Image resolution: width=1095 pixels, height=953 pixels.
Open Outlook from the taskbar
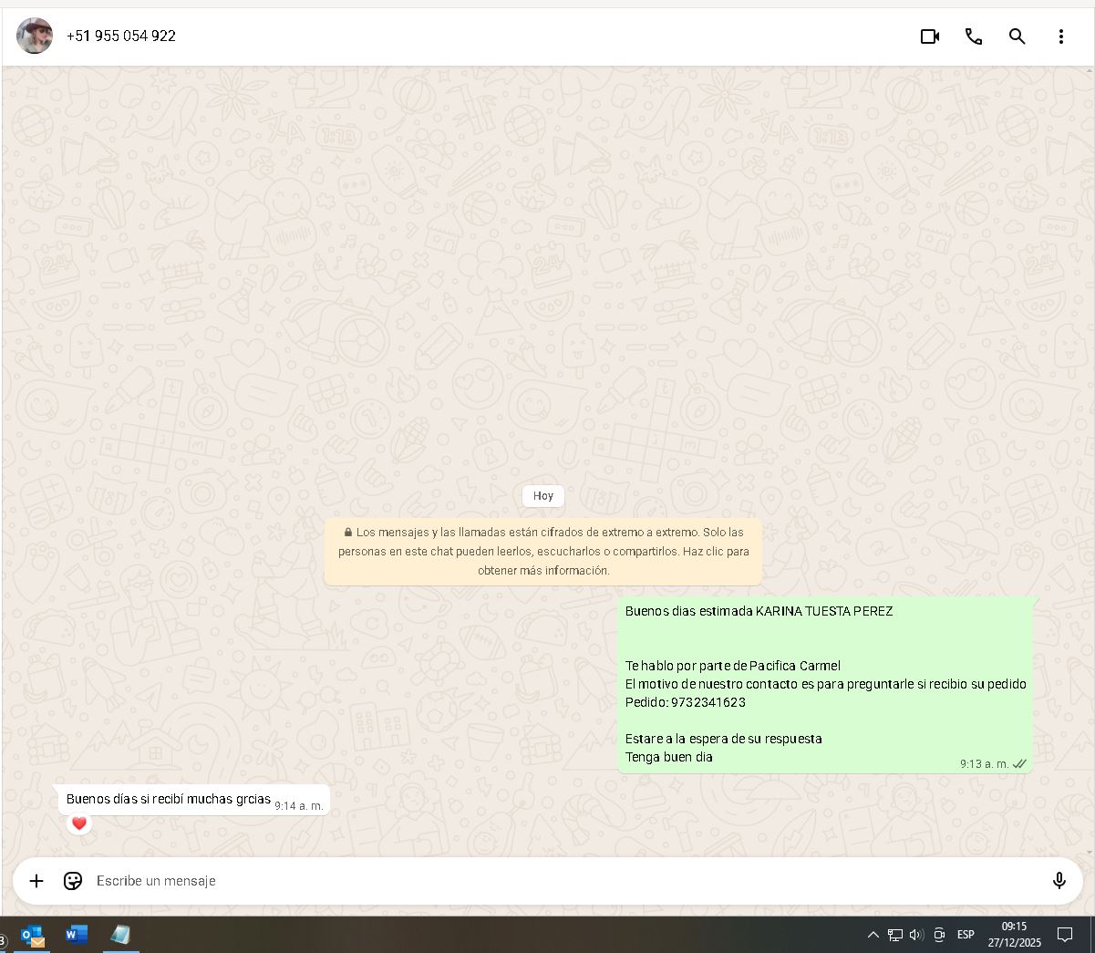(x=33, y=935)
